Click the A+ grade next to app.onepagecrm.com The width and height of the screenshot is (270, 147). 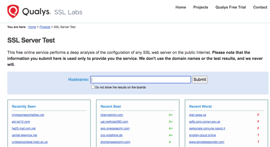171,129
